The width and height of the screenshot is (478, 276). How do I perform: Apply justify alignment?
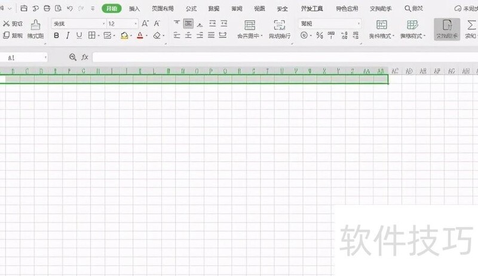(212, 35)
